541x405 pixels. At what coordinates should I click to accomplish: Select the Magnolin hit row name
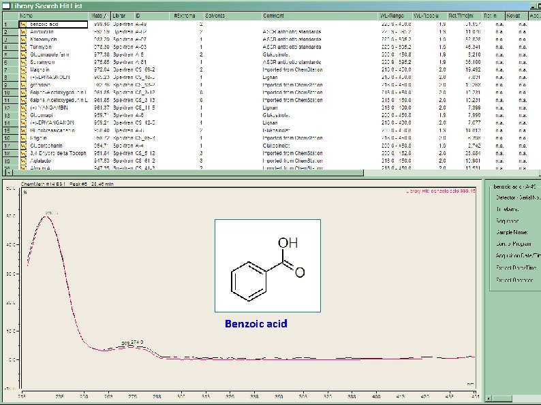(40, 70)
